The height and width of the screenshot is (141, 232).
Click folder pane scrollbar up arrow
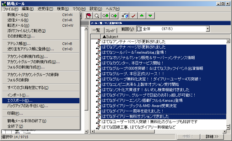[86, 28]
